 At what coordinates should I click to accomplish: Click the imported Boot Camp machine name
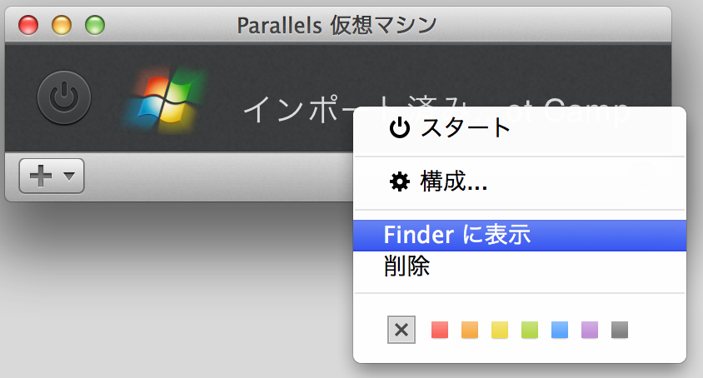pos(300,108)
